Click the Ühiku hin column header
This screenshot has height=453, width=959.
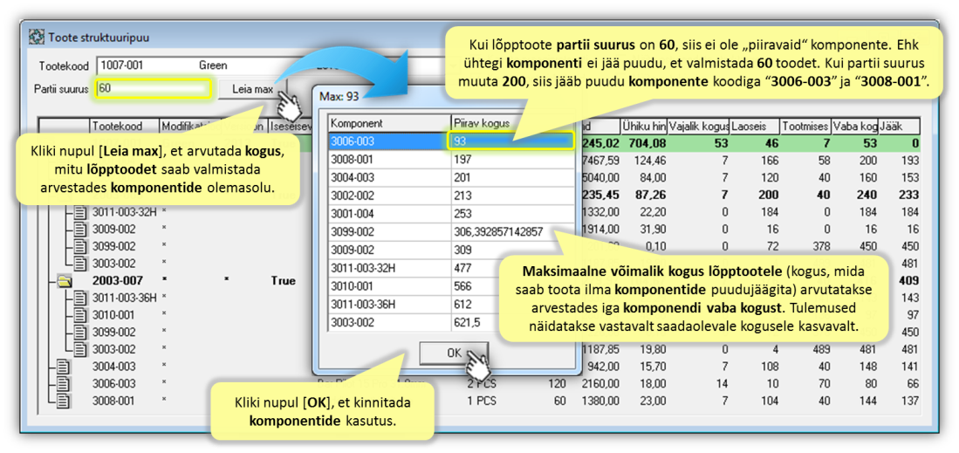click(643, 126)
